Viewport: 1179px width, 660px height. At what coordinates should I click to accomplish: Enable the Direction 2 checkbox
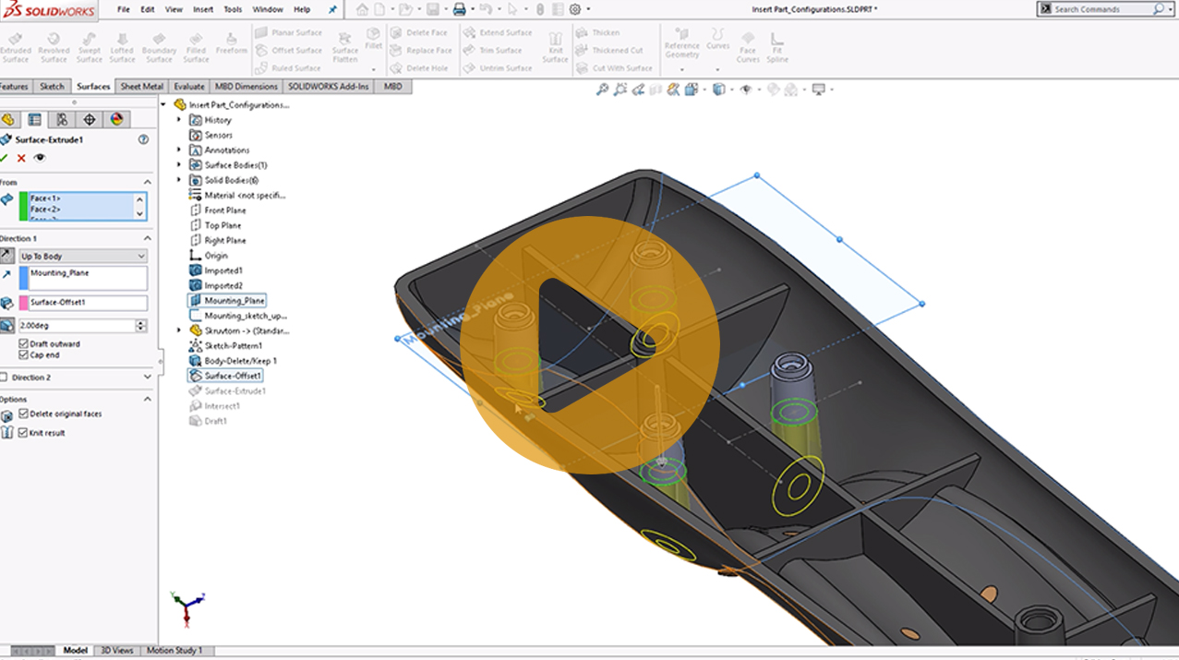[x=5, y=378]
